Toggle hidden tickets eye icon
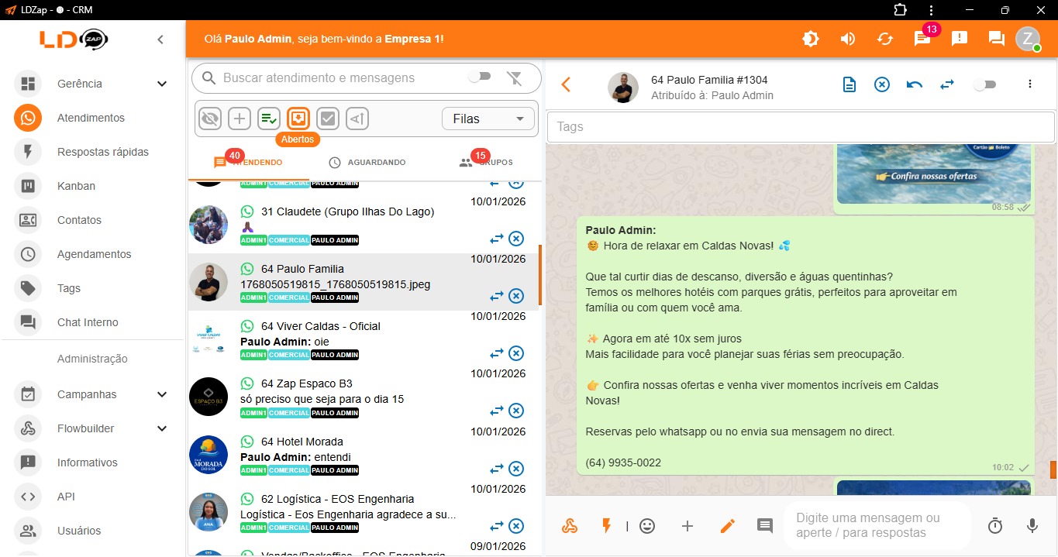1058x557 pixels. coord(210,119)
